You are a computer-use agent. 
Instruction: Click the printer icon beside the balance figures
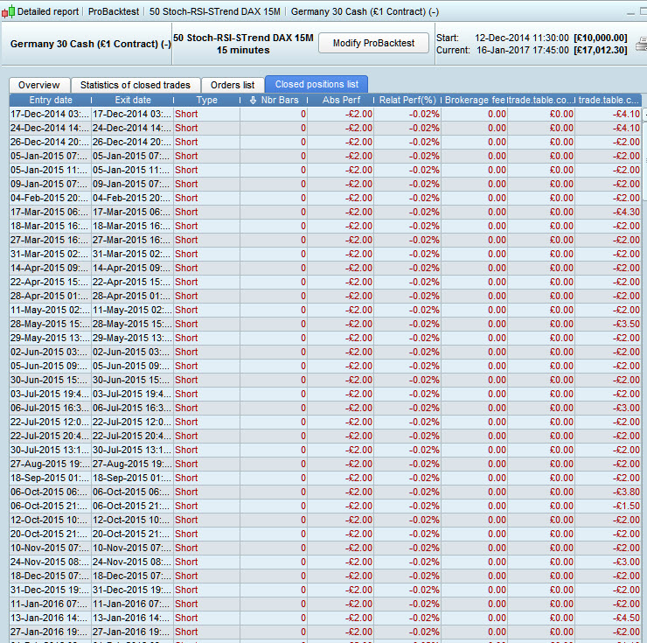(x=643, y=44)
